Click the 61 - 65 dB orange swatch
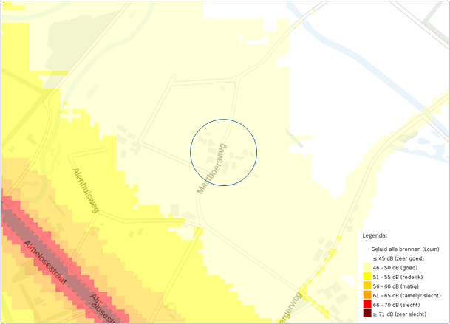This screenshot has height=324, width=450. (x=367, y=294)
